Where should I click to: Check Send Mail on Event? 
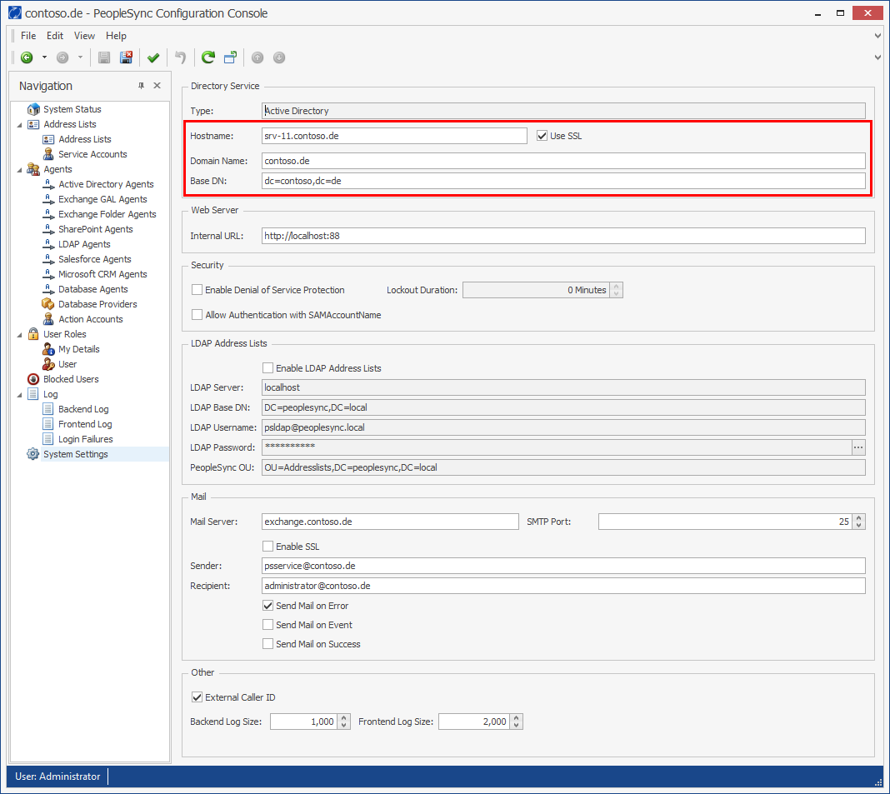267,625
